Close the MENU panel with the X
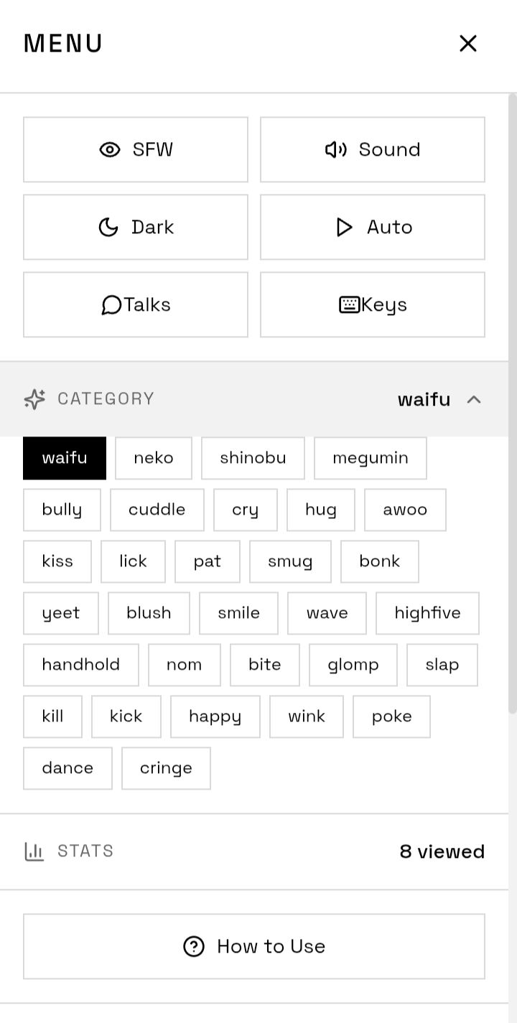Image resolution: width=517 pixels, height=1023 pixels. point(468,43)
